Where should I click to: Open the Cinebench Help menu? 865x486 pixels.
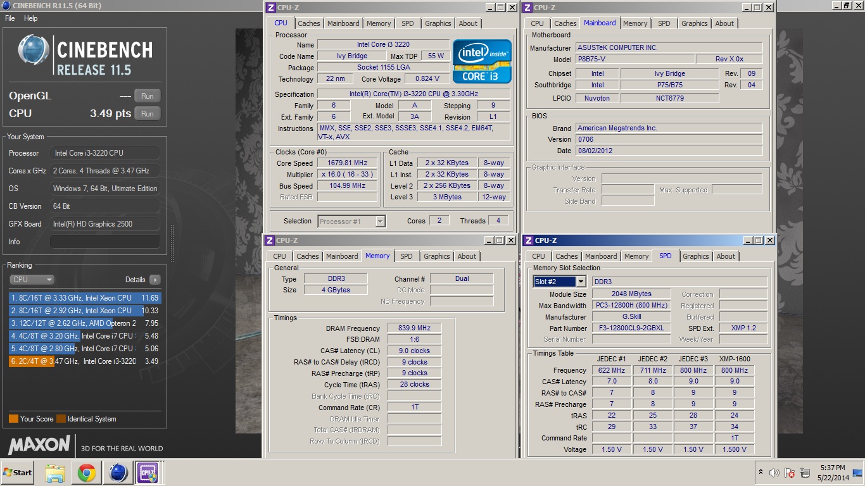click(x=31, y=18)
